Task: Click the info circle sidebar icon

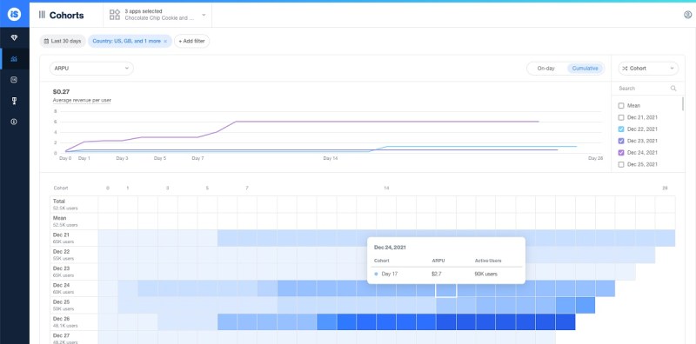Action: point(14,122)
